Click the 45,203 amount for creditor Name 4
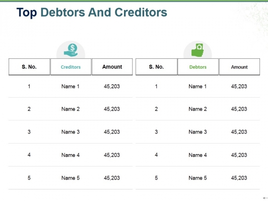 (112, 155)
